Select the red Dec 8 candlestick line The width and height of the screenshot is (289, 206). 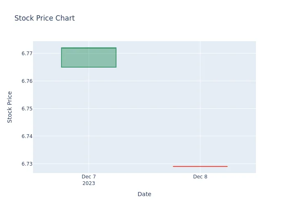point(200,166)
